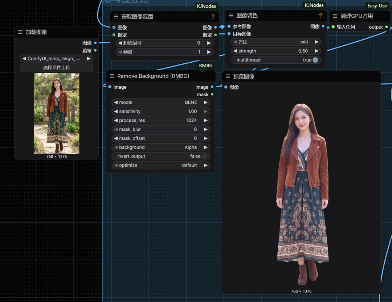Toggle the multithread switch
Viewport: 392px width, 302px height.
pyautogui.click(x=315, y=60)
